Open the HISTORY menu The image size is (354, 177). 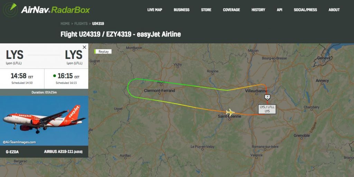258,10
